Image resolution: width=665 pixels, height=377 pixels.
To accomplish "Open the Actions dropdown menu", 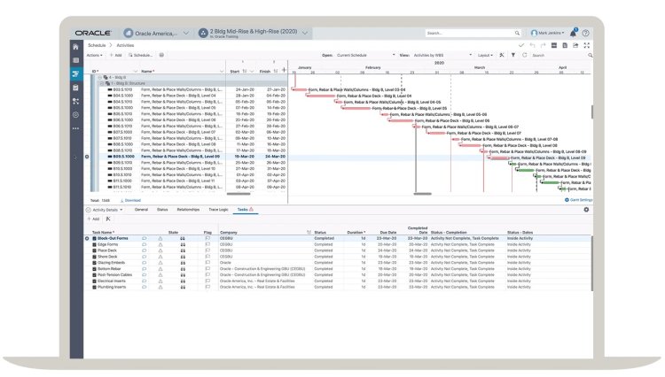I will 96,55.
